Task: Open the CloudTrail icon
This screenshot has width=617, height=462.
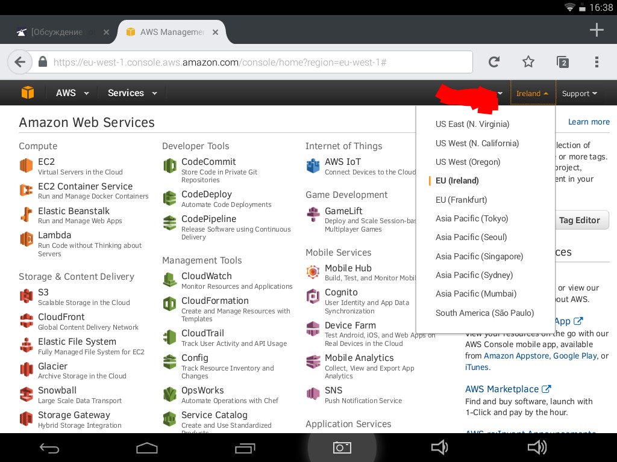Action: click(x=169, y=337)
